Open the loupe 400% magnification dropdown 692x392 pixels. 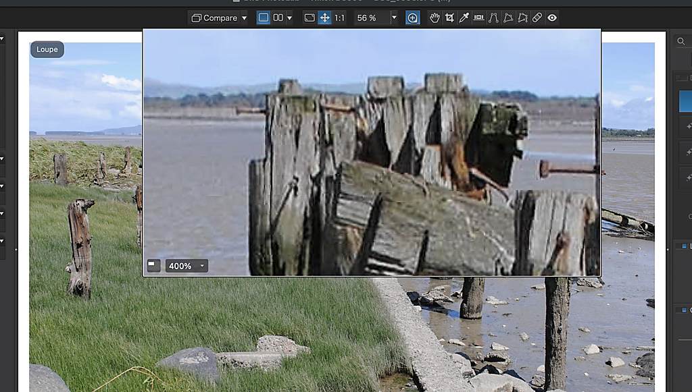point(201,267)
